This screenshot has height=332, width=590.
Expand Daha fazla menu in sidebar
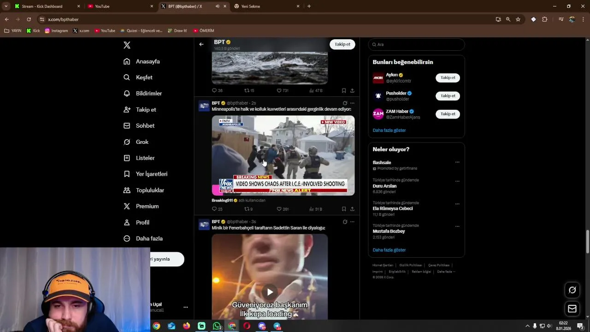[x=143, y=238]
